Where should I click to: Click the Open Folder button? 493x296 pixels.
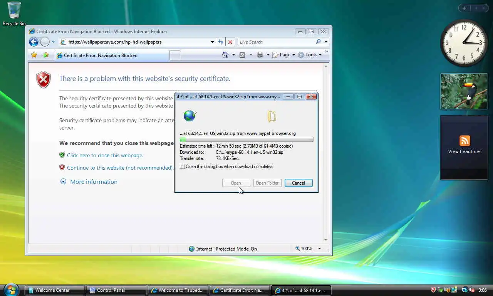(267, 183)
